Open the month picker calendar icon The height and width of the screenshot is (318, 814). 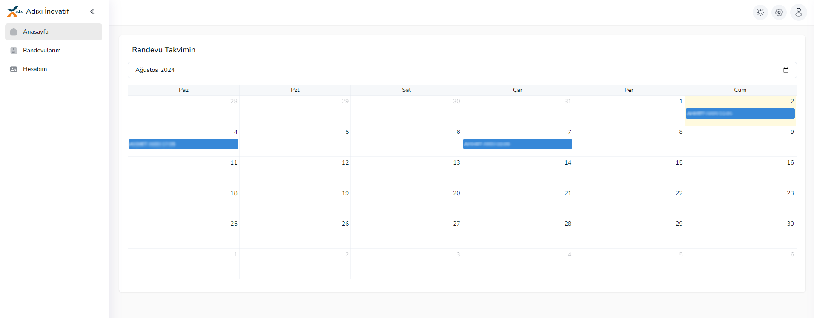786,70
